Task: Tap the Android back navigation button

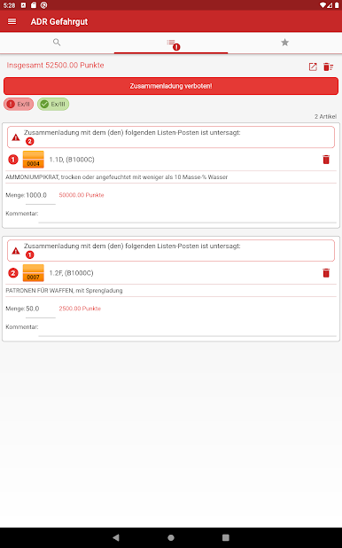Action: pyautogui.click(x=116, y=537)
